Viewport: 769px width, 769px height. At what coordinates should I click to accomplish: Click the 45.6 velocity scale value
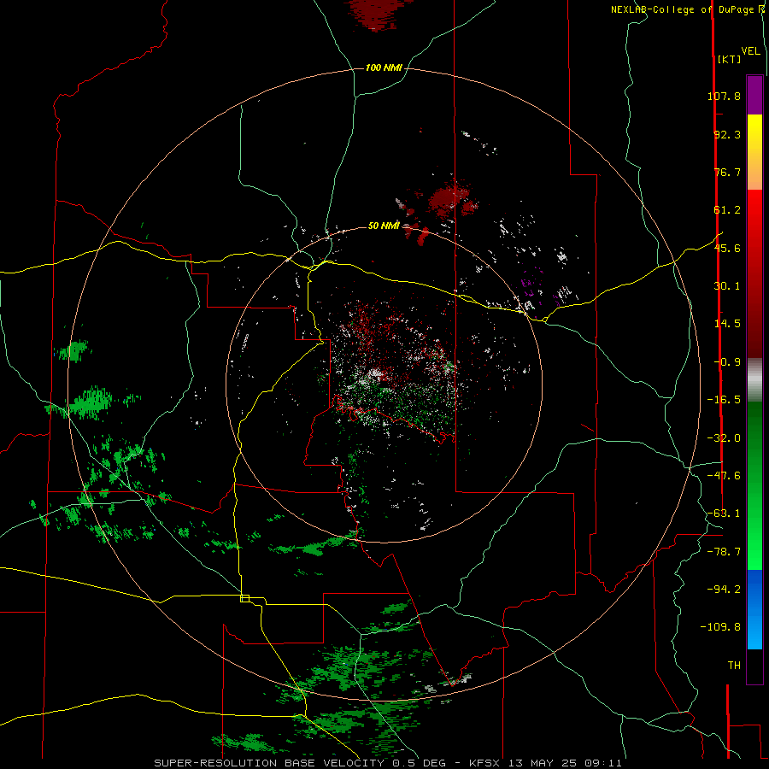tap(727, 248)
